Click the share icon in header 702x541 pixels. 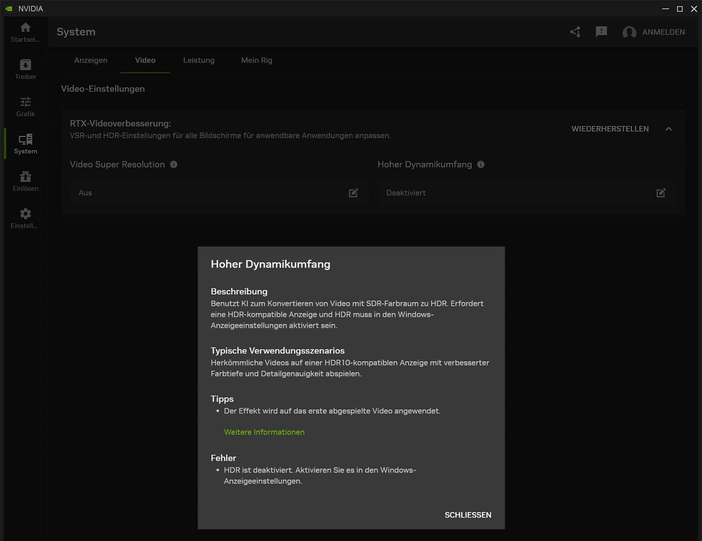point(575,32)
